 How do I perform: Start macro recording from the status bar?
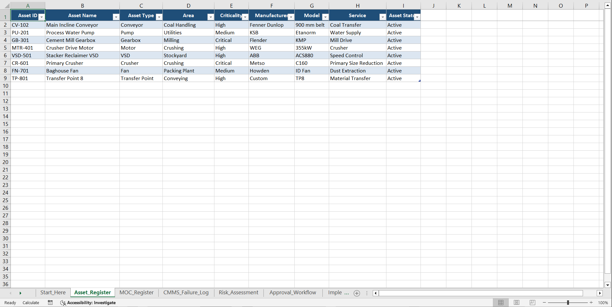click(x=50, y=303)
